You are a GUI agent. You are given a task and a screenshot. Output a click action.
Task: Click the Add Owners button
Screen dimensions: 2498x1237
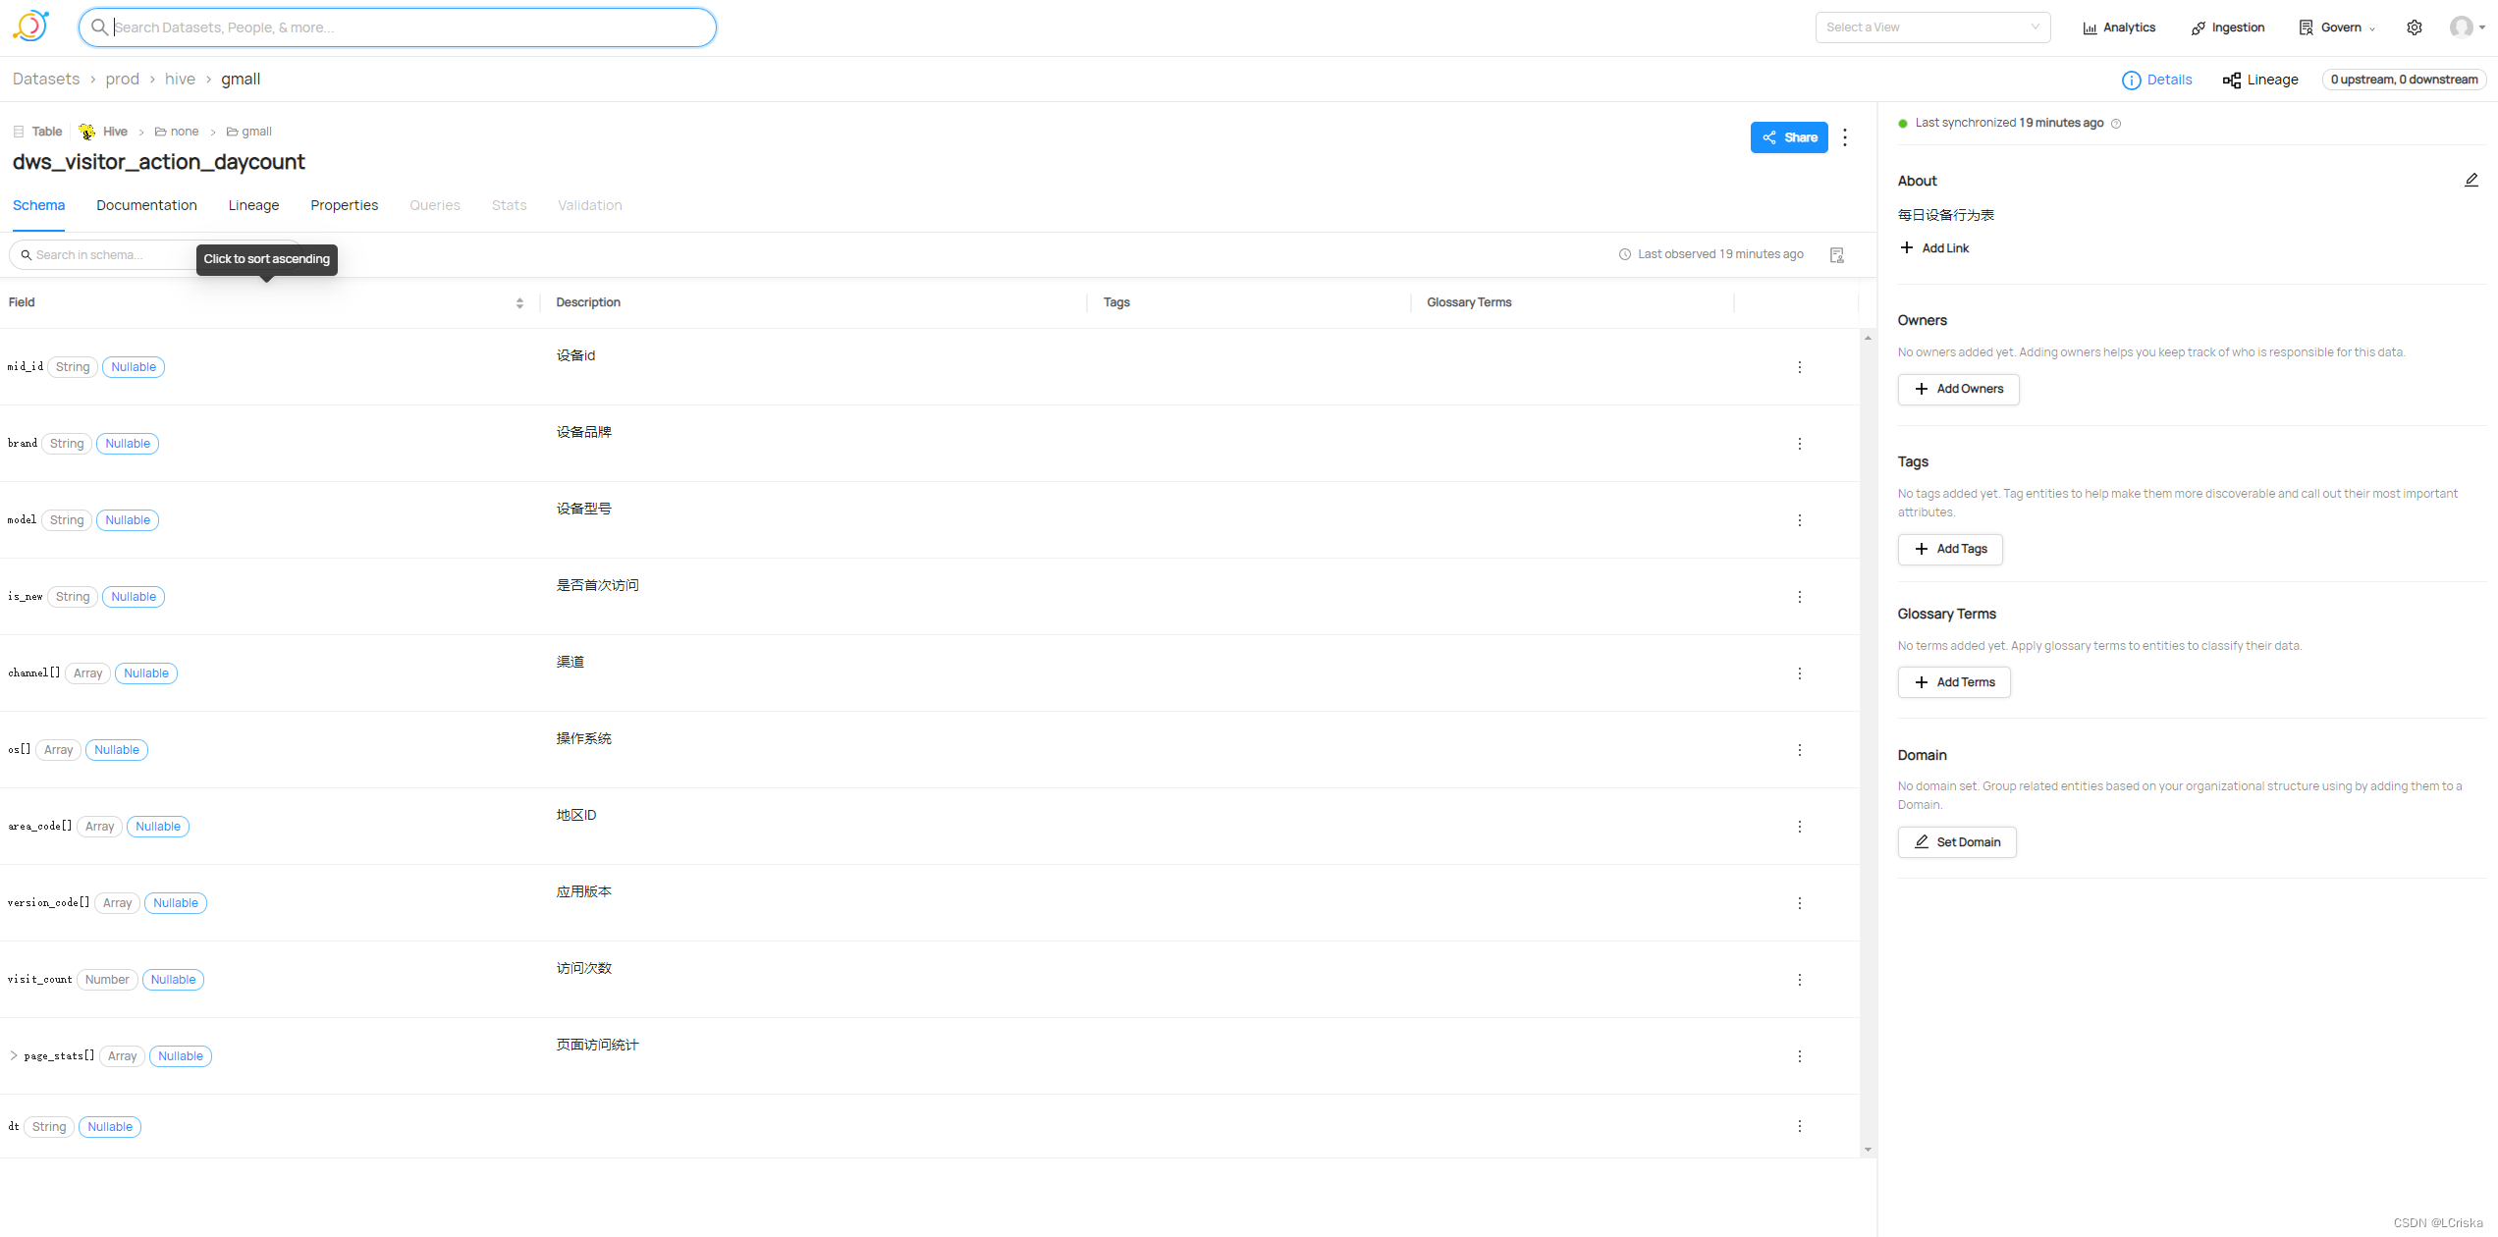pyautogui.click(x=1958, y=390)
